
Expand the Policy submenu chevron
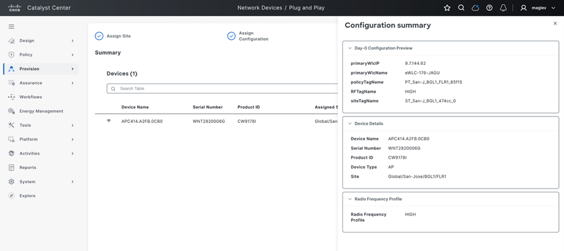(x=72, y=55)
